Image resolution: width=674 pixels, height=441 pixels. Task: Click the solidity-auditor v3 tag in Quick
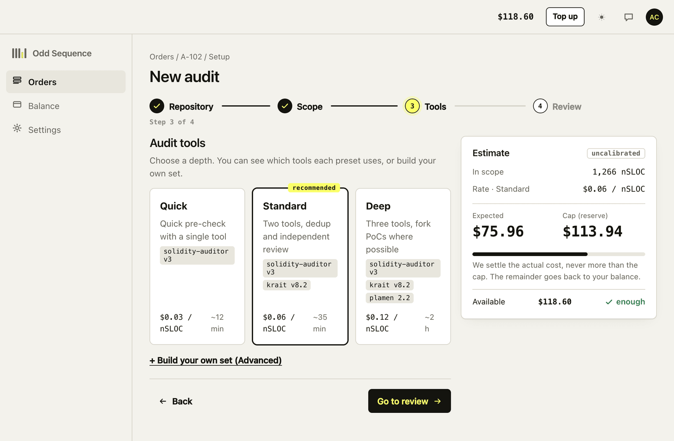pyautogui.click(x=197, y=255)
